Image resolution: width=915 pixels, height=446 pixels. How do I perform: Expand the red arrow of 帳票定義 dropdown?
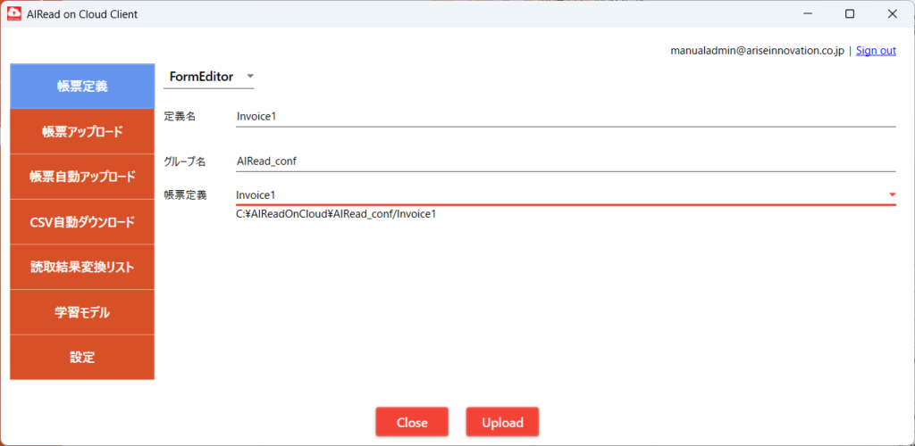coord(892,194)
